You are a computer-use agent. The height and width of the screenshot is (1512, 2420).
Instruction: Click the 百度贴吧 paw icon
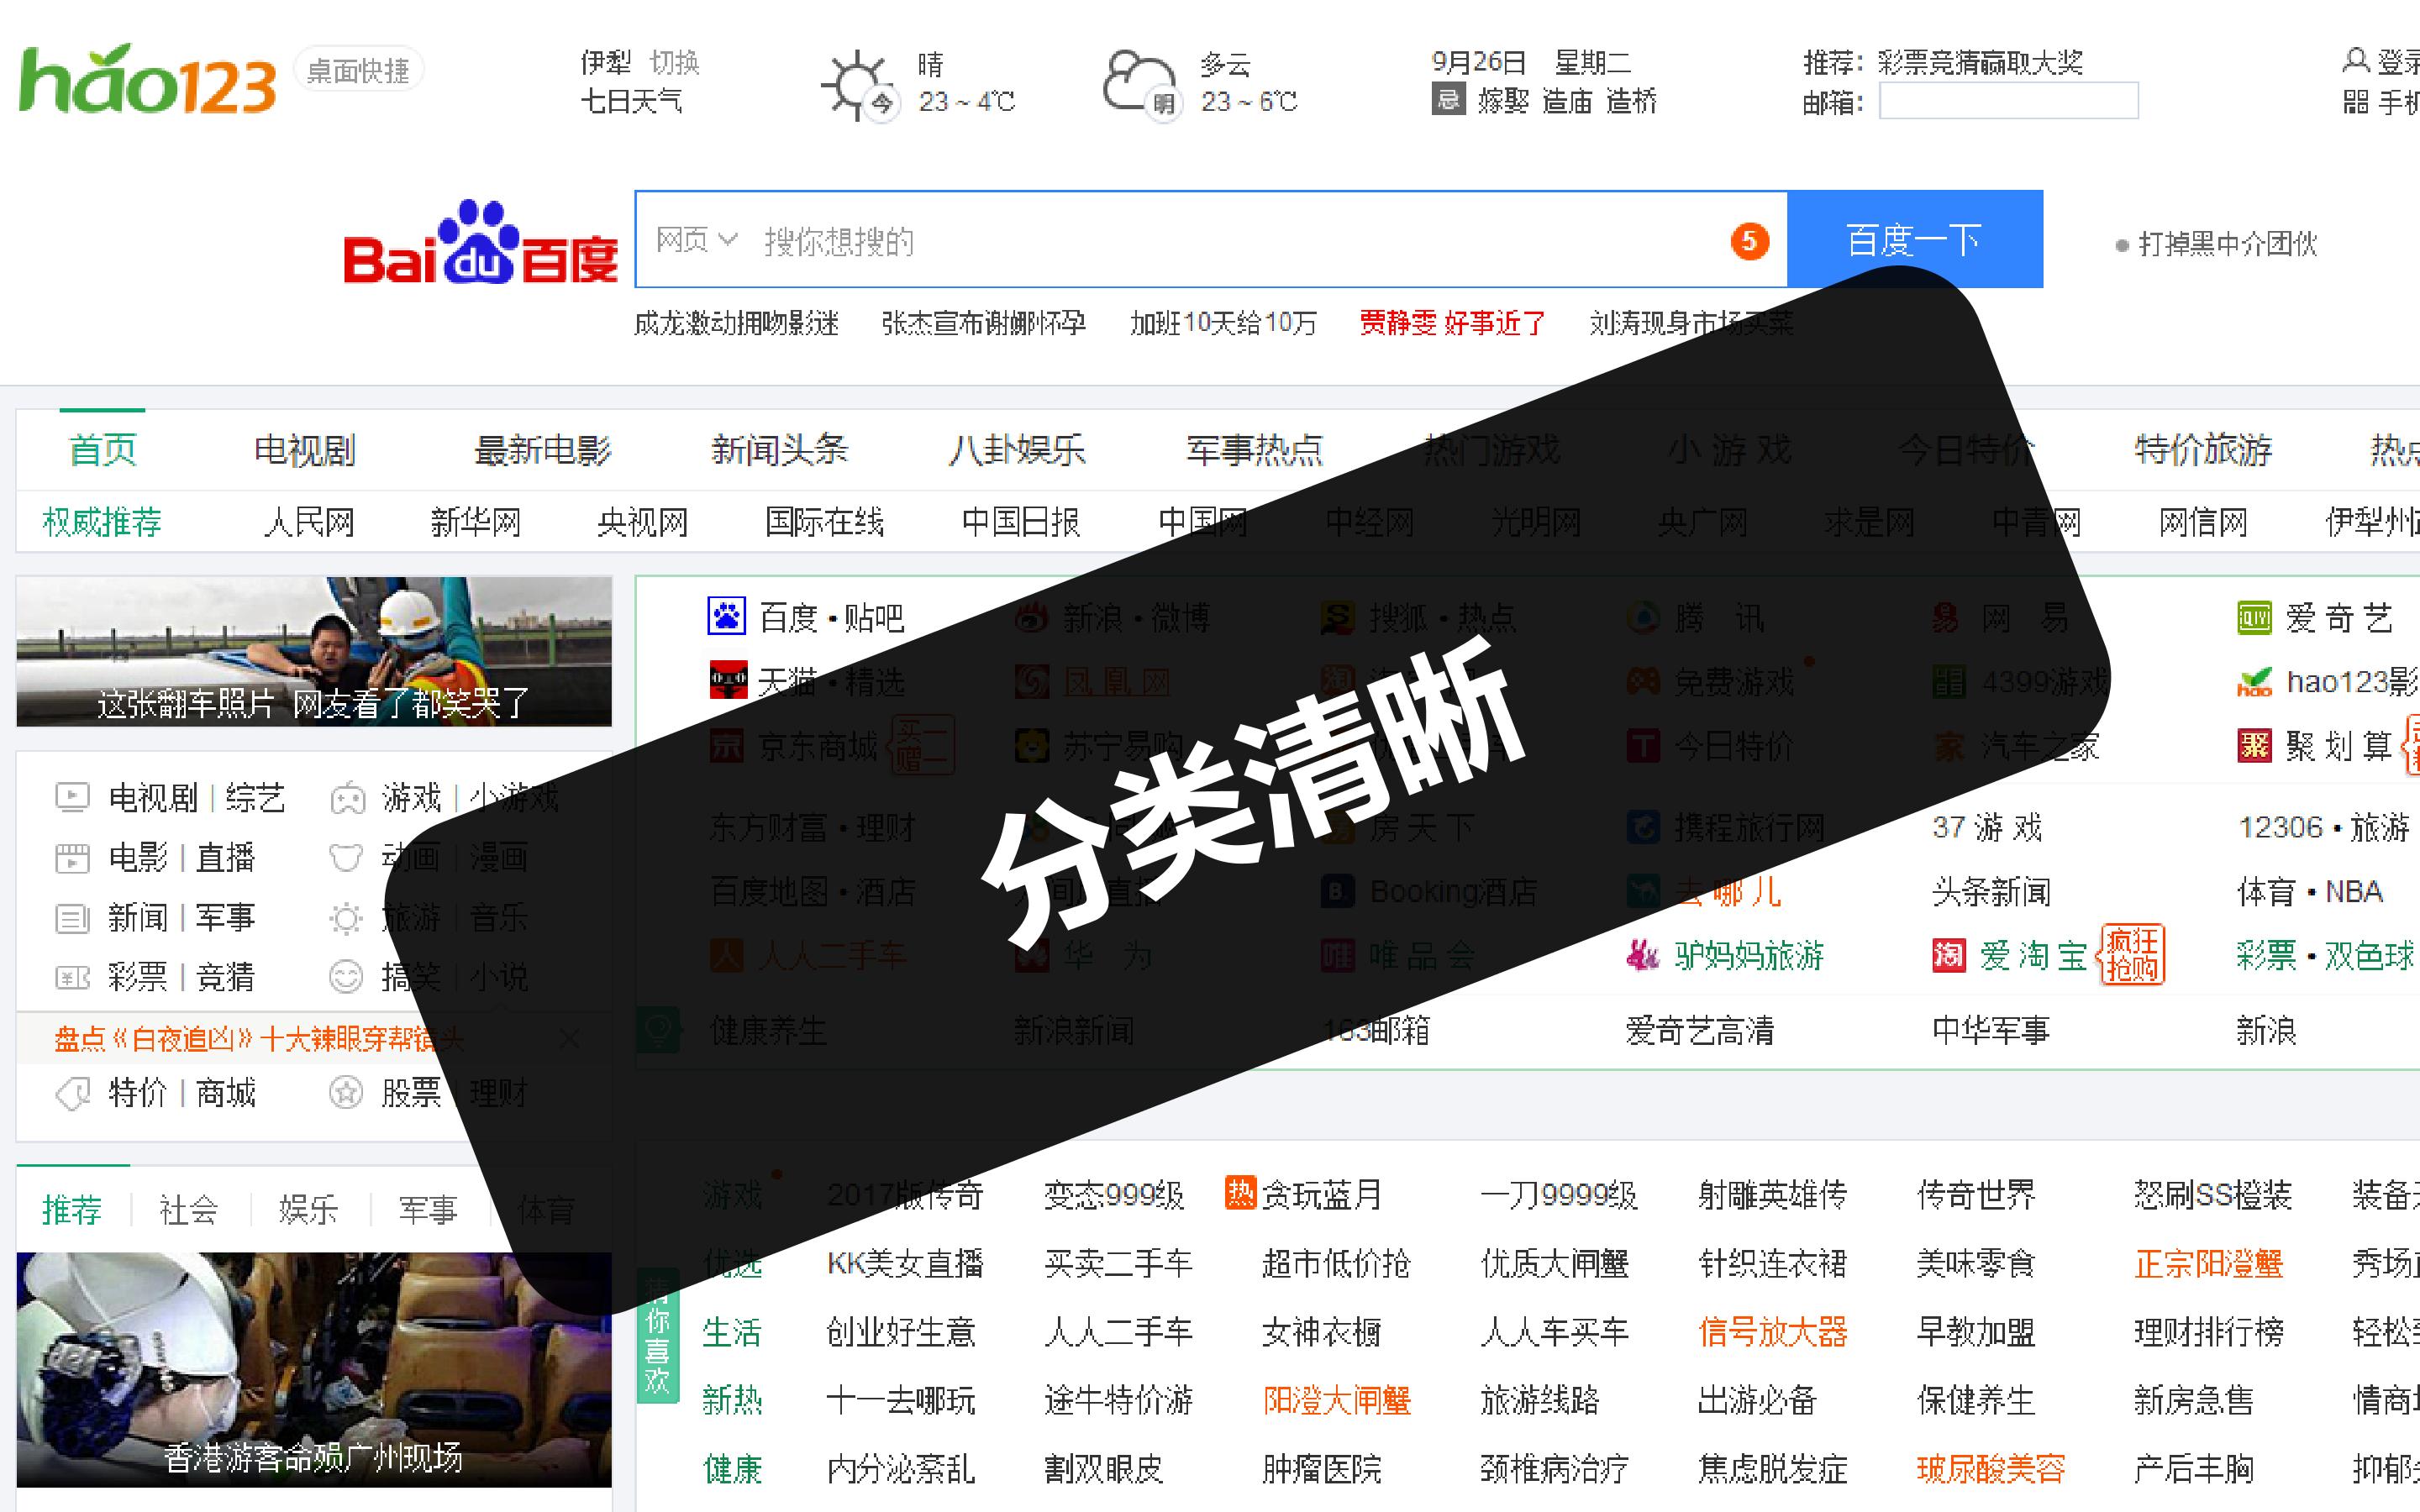pos(727,616)
